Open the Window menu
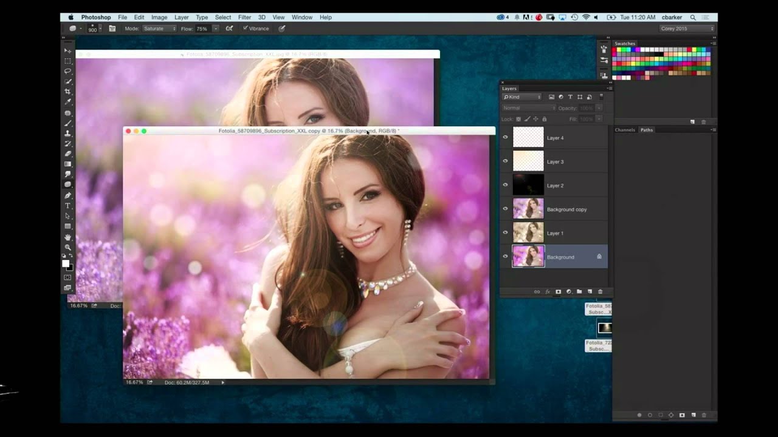Viewport: 778px width, 437px height. coord(302,18)
